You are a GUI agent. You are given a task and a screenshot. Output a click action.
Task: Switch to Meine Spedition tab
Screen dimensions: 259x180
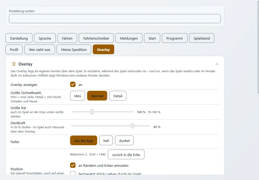74,50
